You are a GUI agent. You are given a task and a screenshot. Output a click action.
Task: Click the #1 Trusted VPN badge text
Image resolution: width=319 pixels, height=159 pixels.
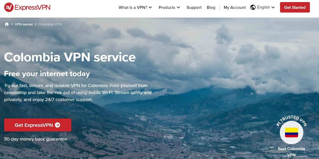pos(292,120)
